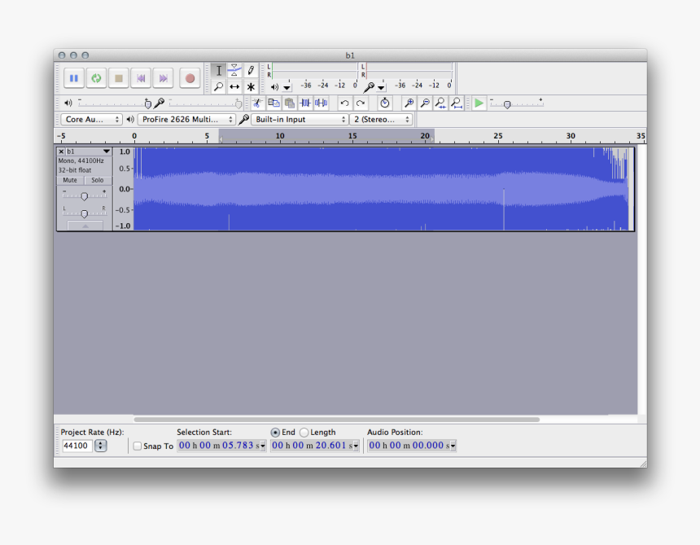Click the Project Rate field showing 44100
Screen dimensions: 700x545
[x=77, y=446]
